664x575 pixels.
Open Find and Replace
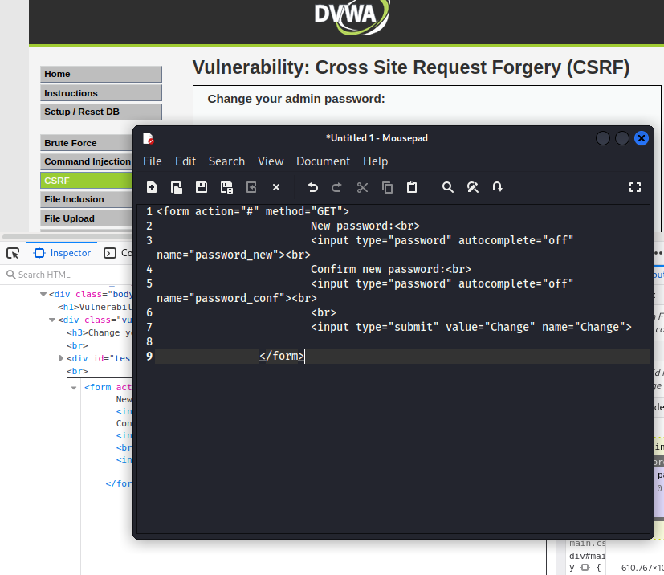click(473, 187)
